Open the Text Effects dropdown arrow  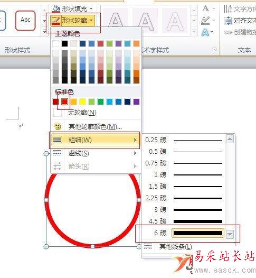tap(212, 32)
